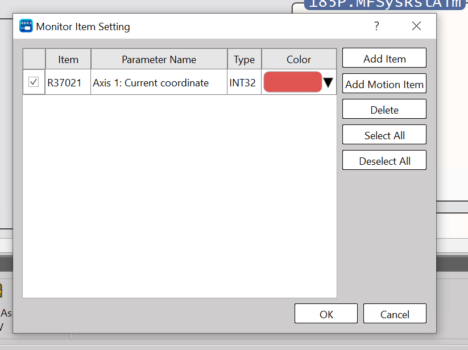This screenshot has width=468, height=350.
Task: Uncheck the R37021 row checkbox
Action: point(34,82)
